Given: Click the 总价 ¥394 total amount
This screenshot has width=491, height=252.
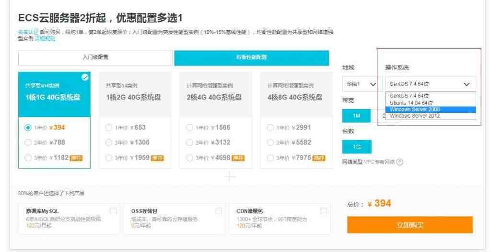Looking at the screenshot, I should point(380,204).
